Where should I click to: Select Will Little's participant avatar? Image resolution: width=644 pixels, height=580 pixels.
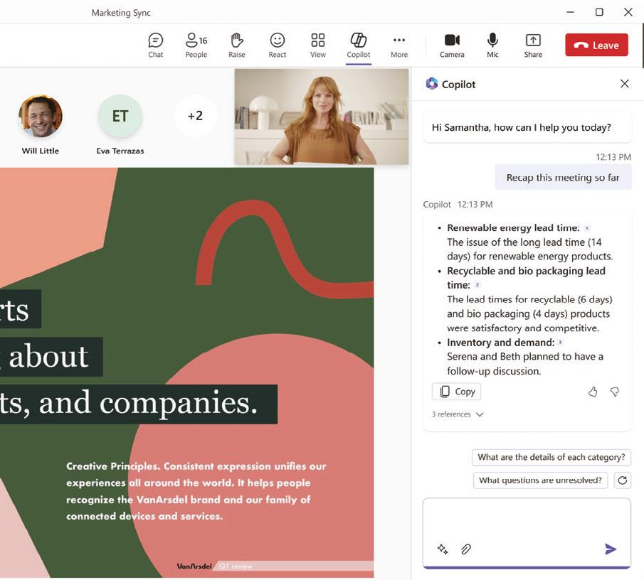coord(41,117)
